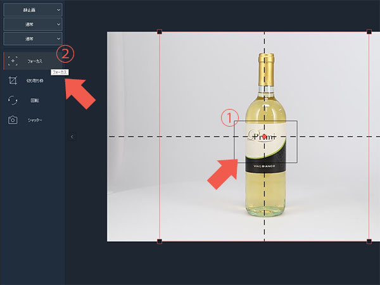
Task: Click the gold cap of the wine bottle
Action: pyautogui.click(x=266, y=61)
